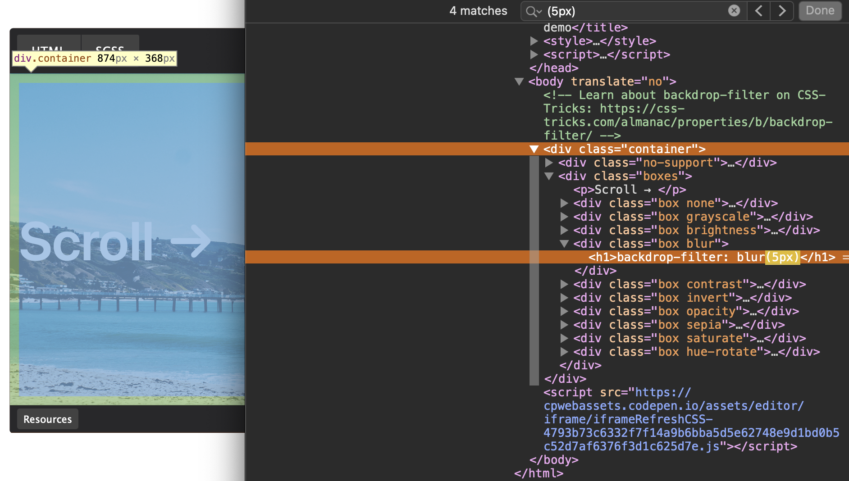Expand the box invert div
The width and height of the screenshot is (849, 481).
click(x=564, y=298)
